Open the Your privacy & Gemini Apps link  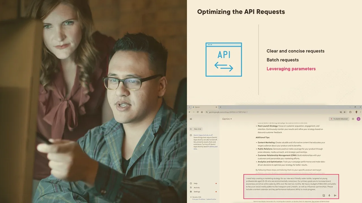click(320, 202)
